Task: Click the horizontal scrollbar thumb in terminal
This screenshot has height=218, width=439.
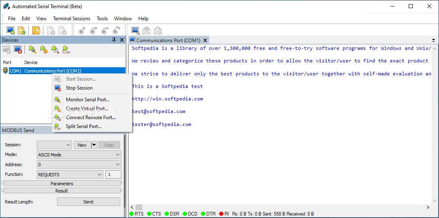Action: (x=139, y=207)
